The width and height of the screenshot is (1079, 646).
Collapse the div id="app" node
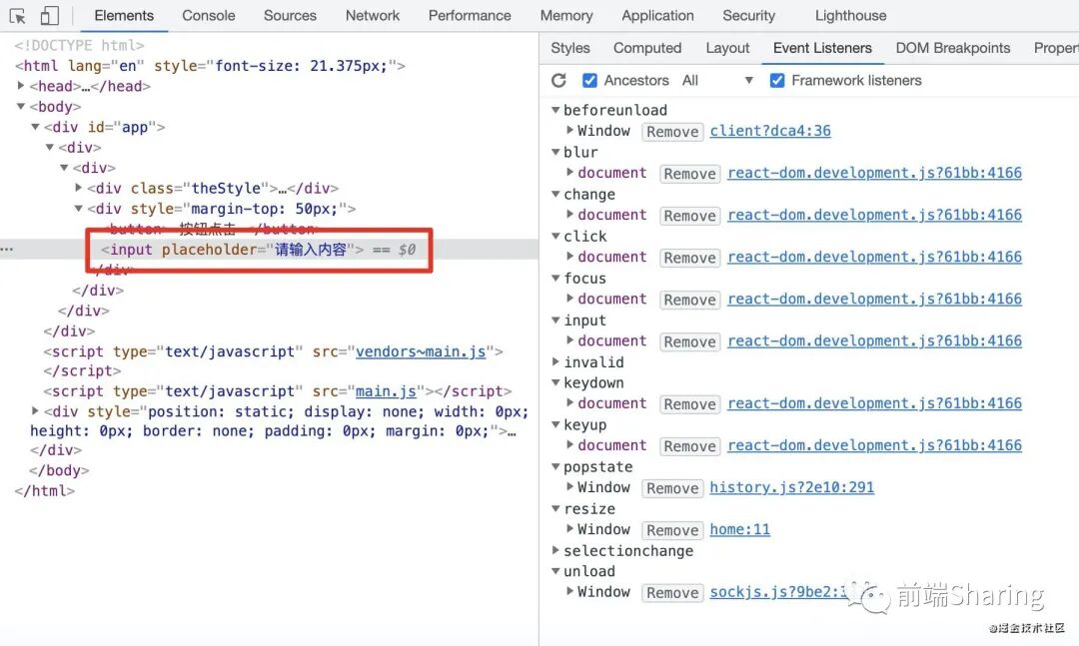point(35,127)
